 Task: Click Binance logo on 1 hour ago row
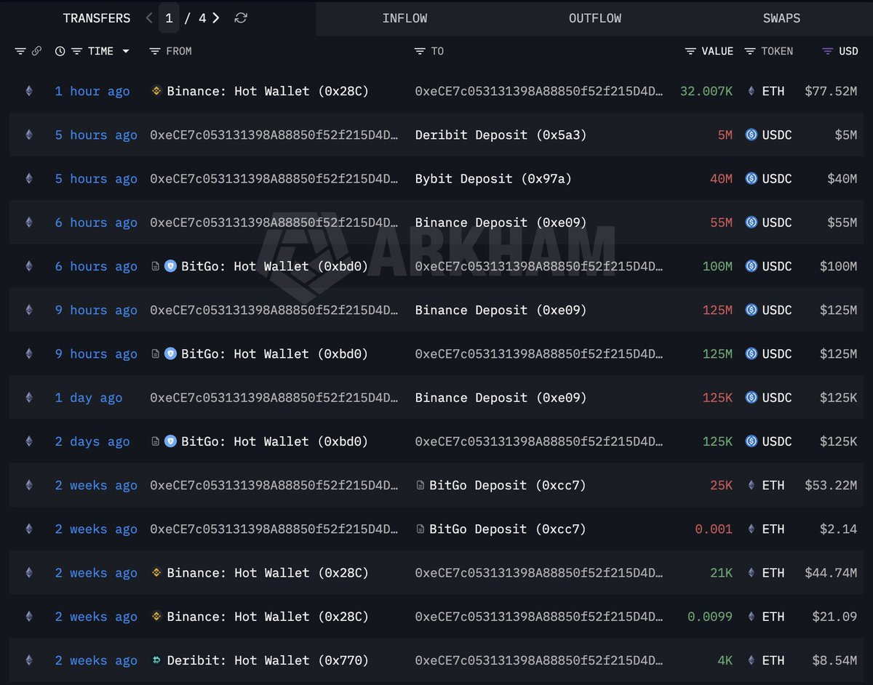156,91
